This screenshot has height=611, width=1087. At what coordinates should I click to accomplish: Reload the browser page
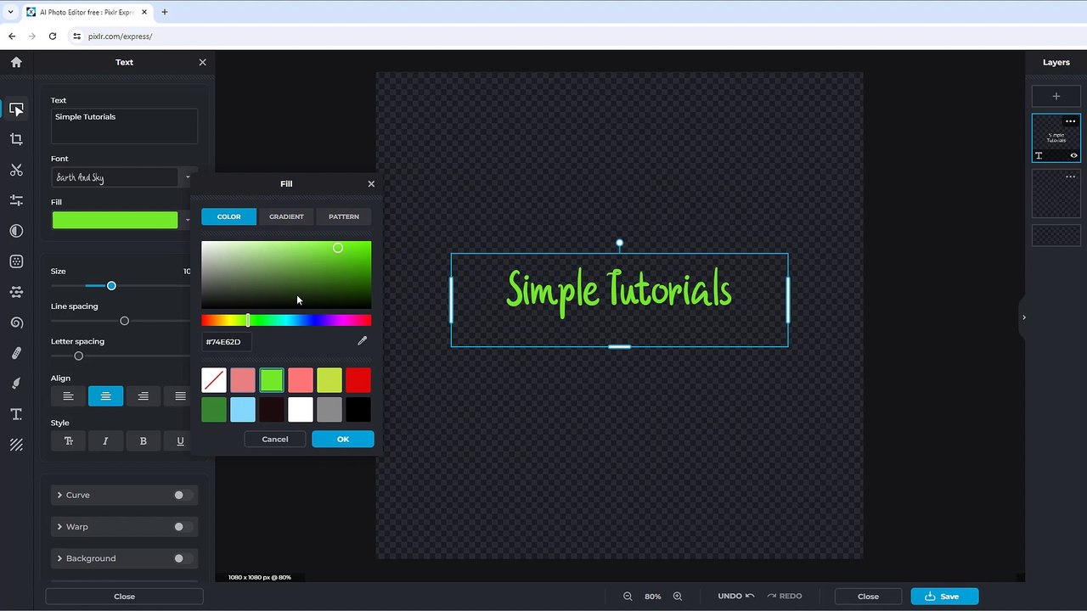click(x=53, y=36)
